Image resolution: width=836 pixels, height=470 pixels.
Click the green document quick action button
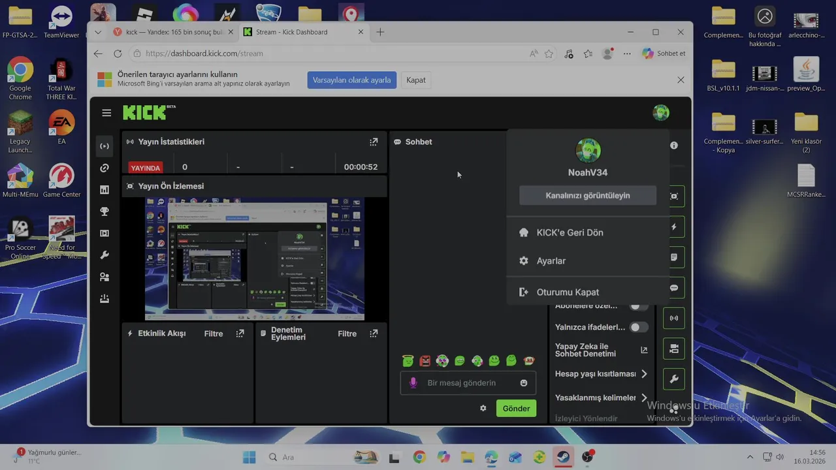click(x=674, y=257)
